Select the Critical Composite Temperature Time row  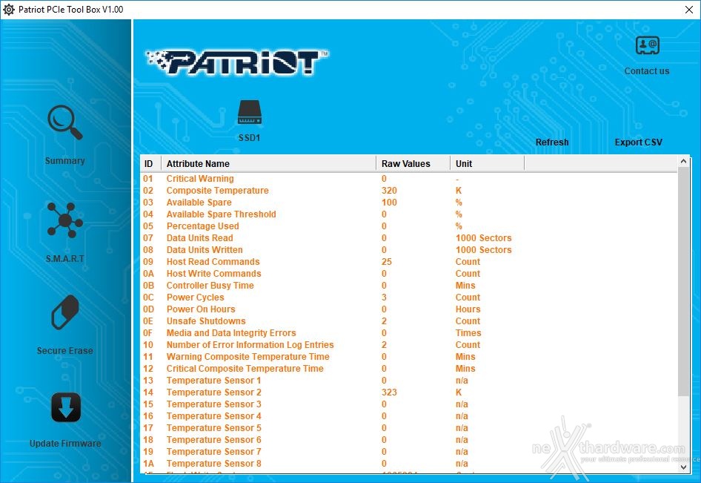click(408, 369)
